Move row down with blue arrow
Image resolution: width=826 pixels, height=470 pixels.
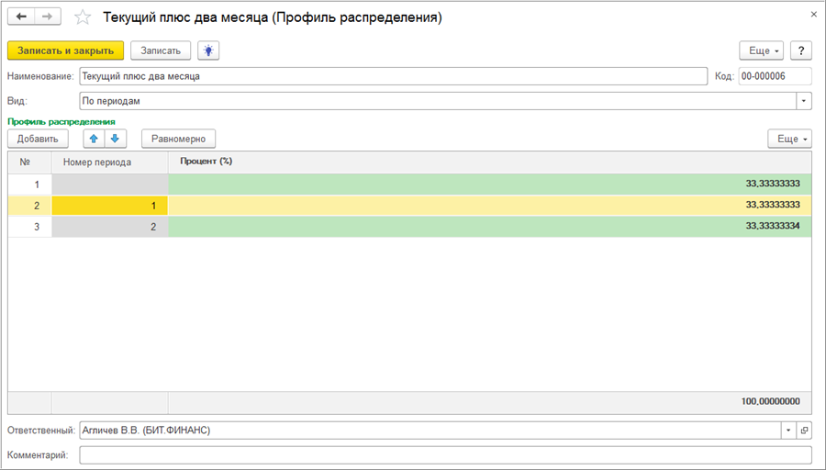[114, 139]
